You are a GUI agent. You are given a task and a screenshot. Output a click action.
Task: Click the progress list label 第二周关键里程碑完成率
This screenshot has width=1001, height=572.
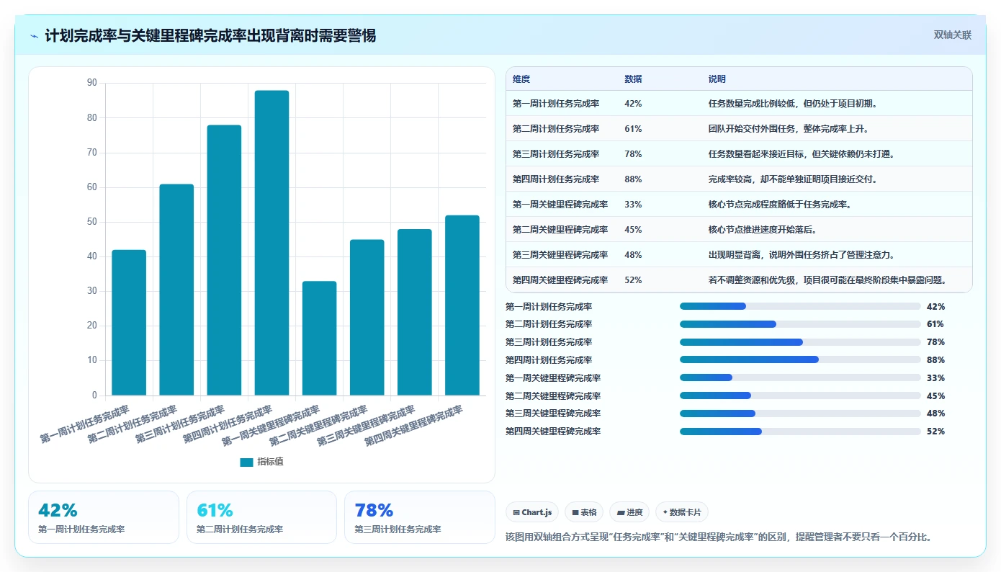tap(553, 396)
